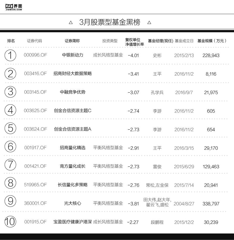This screenshot has width=234, height=240.
Task: Click fund size value 605
Action: pyautogui.click(x=211, y=111)
